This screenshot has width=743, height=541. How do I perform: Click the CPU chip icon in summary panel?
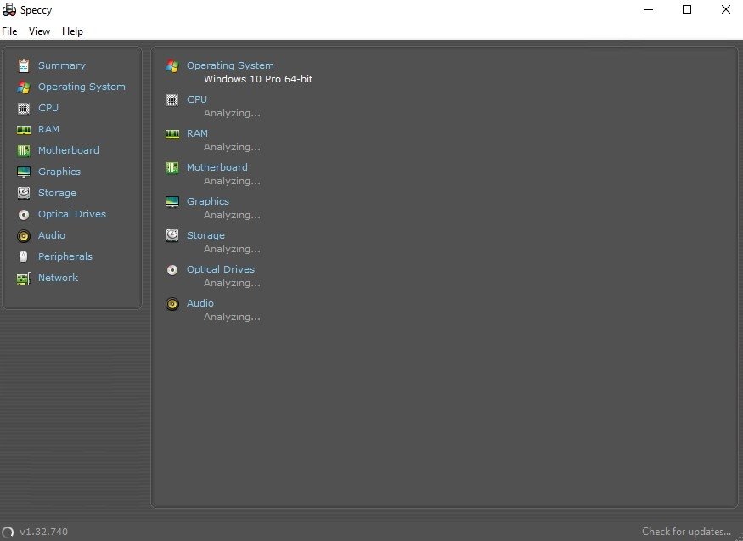coord(172,100)
